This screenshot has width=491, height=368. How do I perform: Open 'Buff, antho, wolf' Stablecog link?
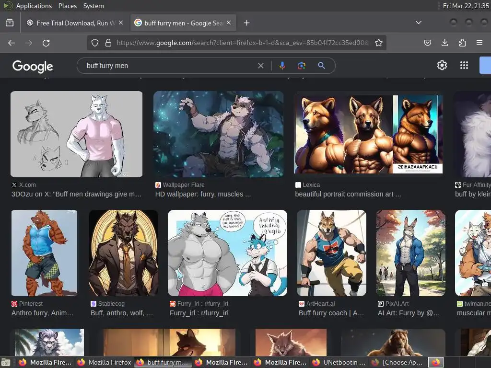tap(122, 313)
